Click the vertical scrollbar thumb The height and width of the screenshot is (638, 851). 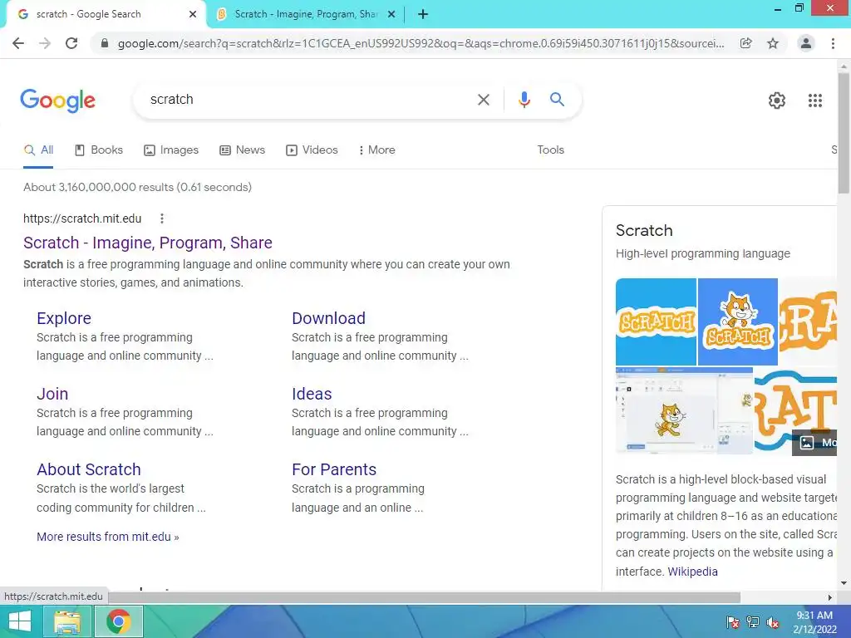(844, 133)
